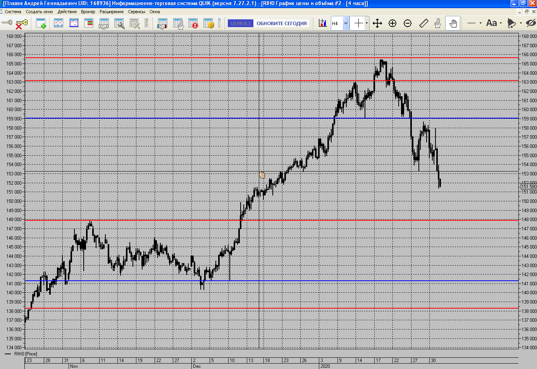
Task: Create a new table with the green-plus icon
Action: coord(41,24)
